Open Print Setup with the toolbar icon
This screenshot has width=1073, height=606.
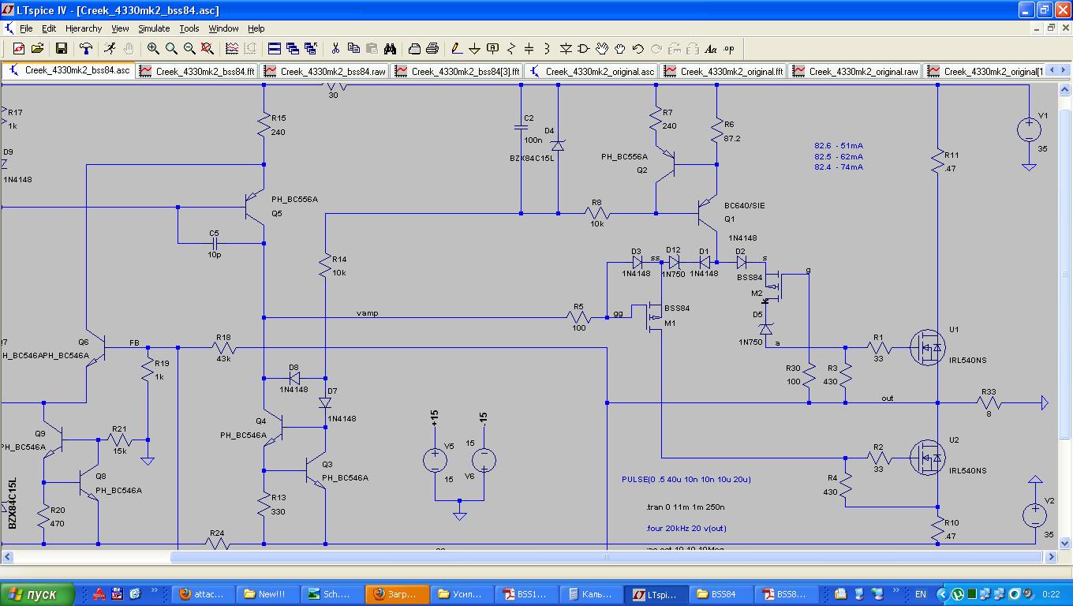[x=414, y=49]
